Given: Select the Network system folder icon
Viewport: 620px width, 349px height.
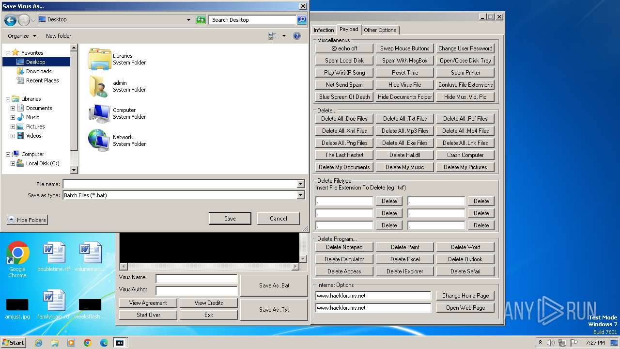Looking at the screenshot, I should point(100,141).
